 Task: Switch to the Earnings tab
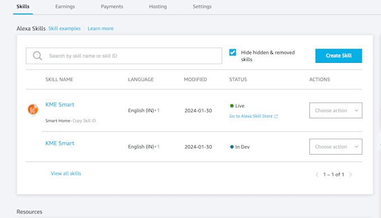pyautogui.click(x=65, y=7)
